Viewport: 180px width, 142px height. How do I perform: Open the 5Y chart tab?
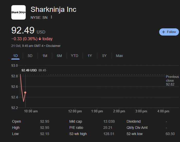[x=104, y=56]
